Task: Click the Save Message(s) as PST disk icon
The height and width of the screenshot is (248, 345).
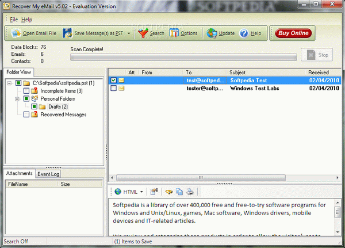Action: pyautogui.click(x=67, y=33)
